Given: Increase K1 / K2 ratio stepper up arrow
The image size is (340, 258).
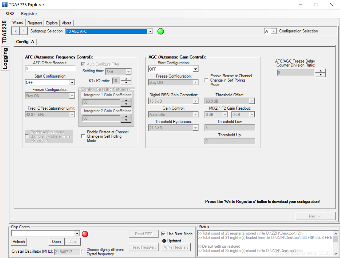Looking at the screenshot, I should [126, 79].
